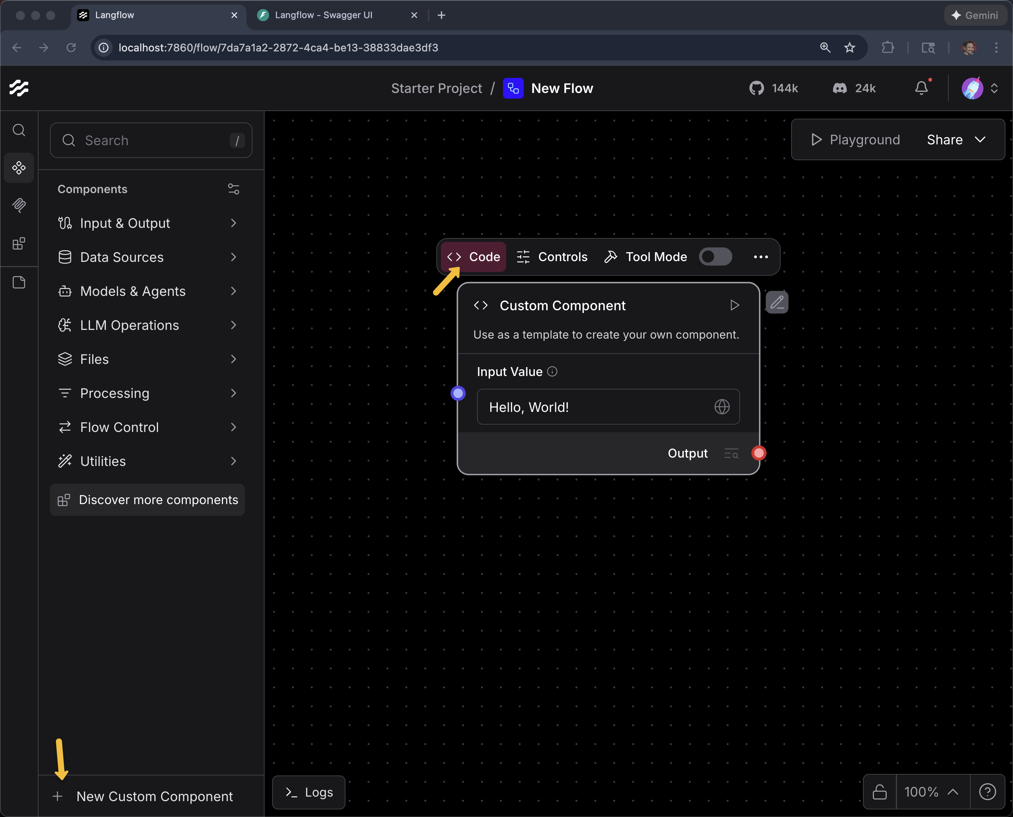Image resolution: width=1013 pixels, height=817 pixels.
Task: Click the GitHub 144k stars icon
Action: 757,88
